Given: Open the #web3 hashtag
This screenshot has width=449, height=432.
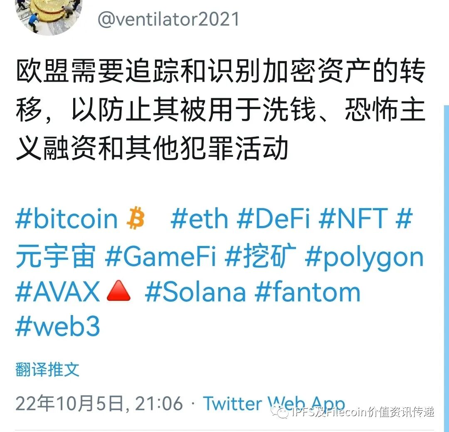Looking at the screenshot, I should click(x=57, y=327).
